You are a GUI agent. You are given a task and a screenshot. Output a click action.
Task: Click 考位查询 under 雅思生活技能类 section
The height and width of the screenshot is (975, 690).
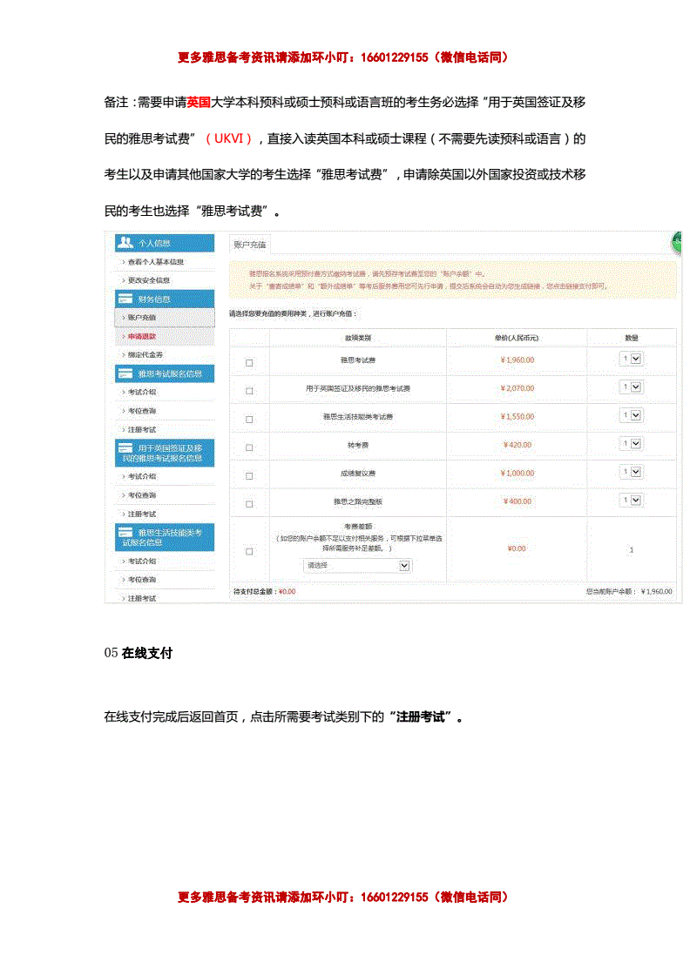coord(142,580)
